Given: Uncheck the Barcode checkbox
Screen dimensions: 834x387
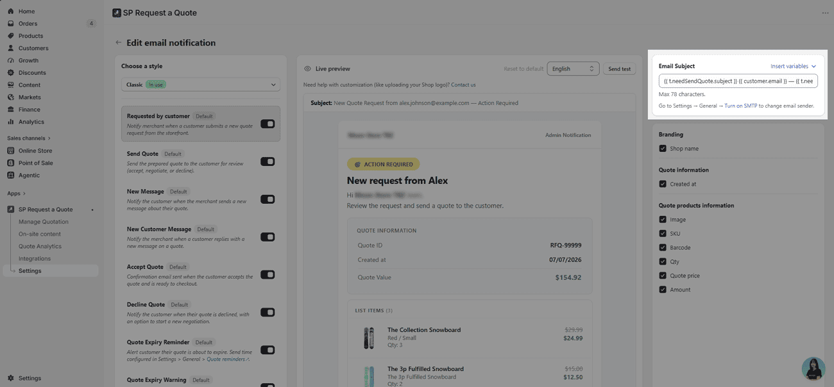Looking at the screenshot, I should pyautogui.click(x=663, y=247).
